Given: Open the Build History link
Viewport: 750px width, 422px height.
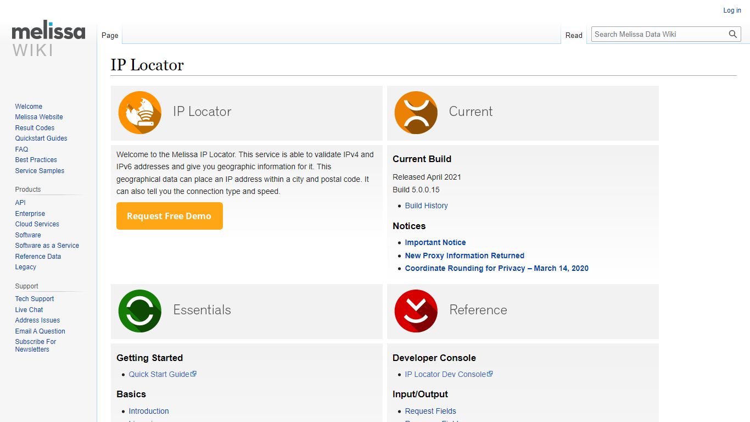Looking at the screenshot, I should tap(426, 206).
